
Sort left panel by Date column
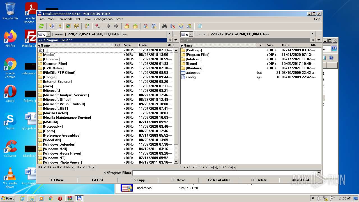point(152,45)
